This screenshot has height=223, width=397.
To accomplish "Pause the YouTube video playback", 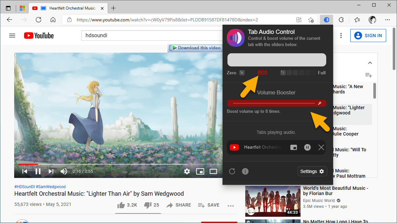I will click(x=38, y=171).
